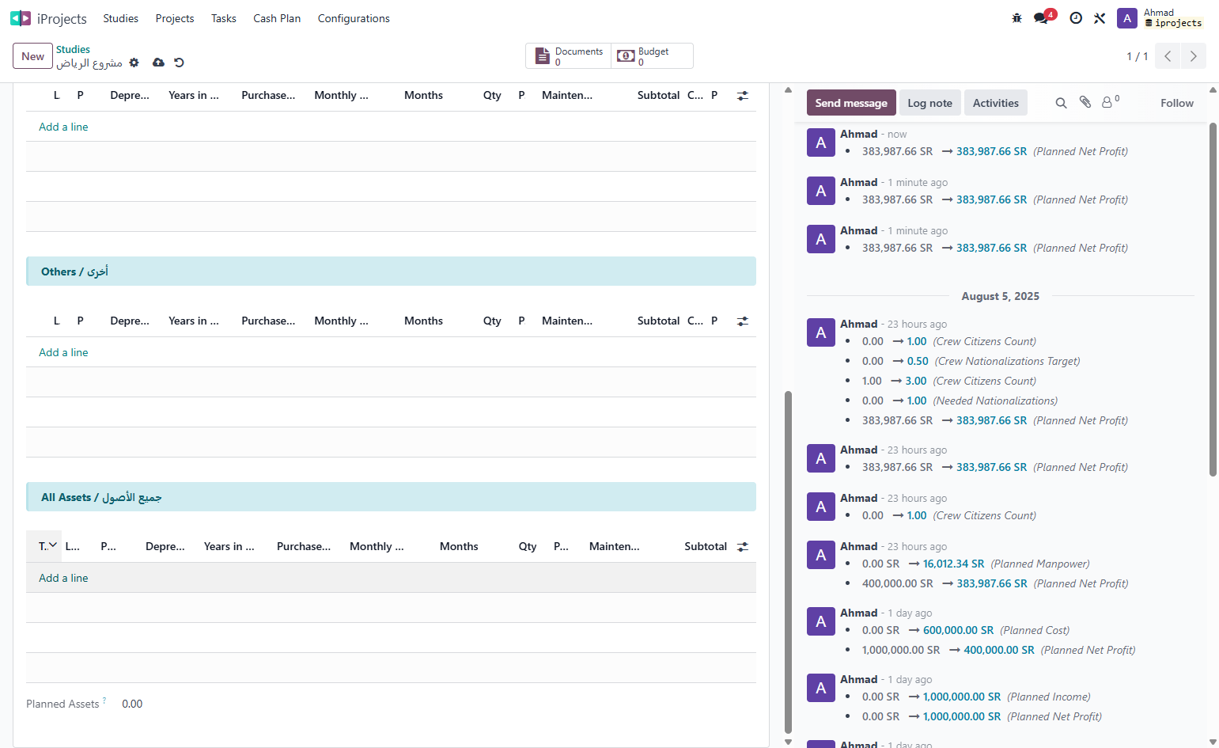The height and width of the screenshot is (748, 1219).
Task: Select the Planned Assets value 0.00
Action: point(132,704)
